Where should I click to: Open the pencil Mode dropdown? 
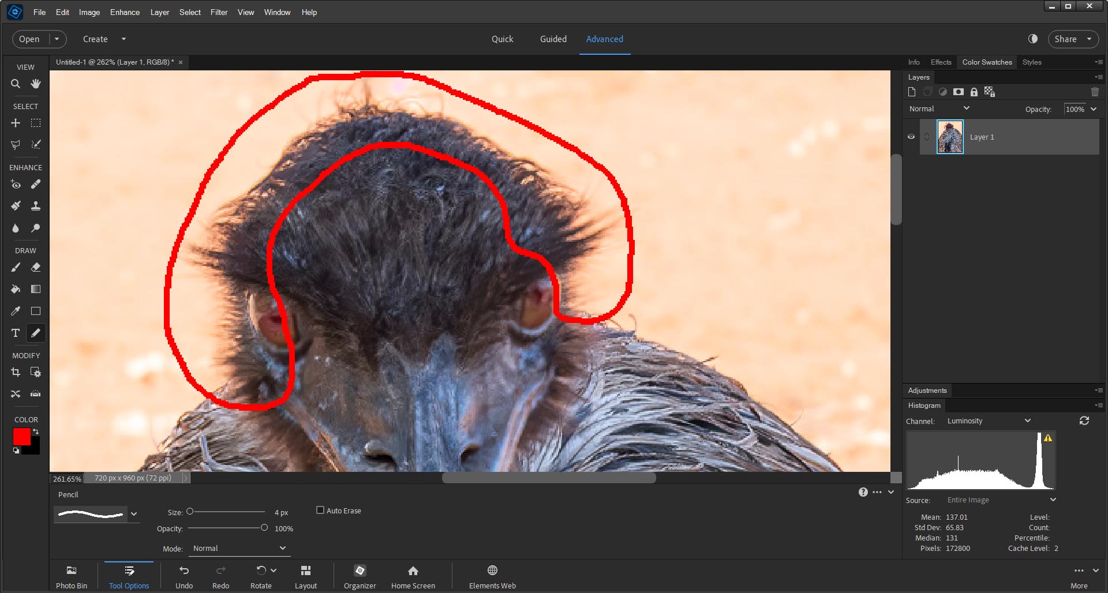click(239, 549)
